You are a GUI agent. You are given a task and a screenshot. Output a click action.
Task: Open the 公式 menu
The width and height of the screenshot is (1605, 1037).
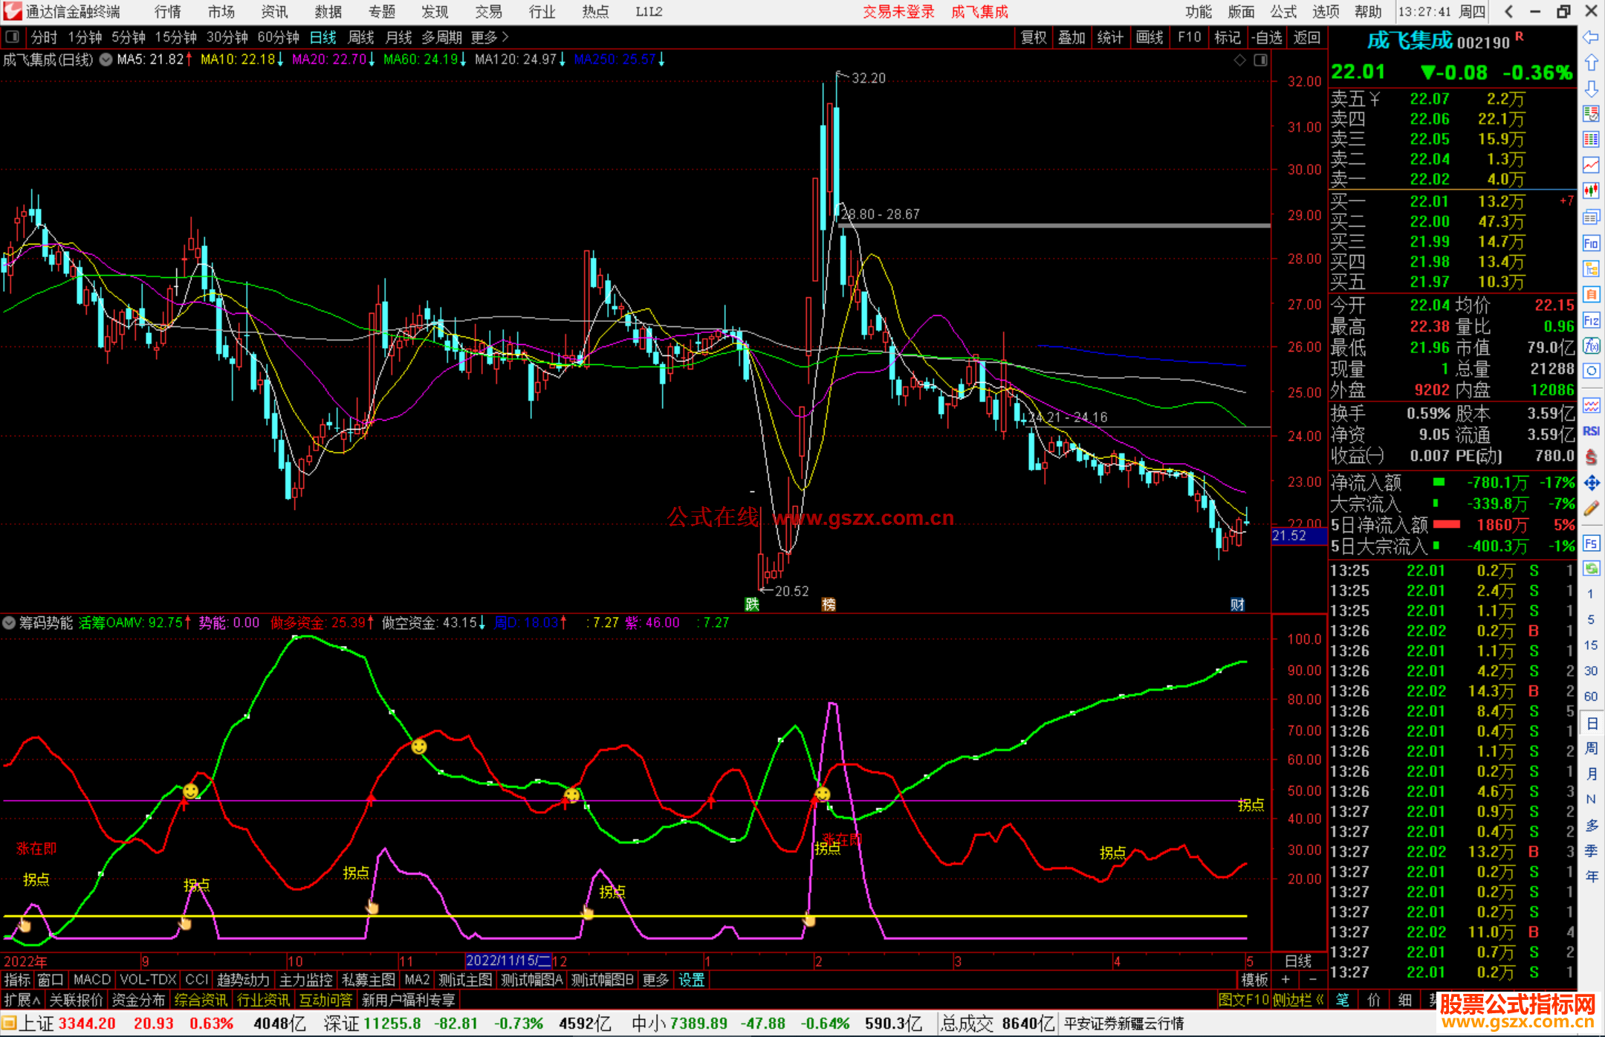1283,12
